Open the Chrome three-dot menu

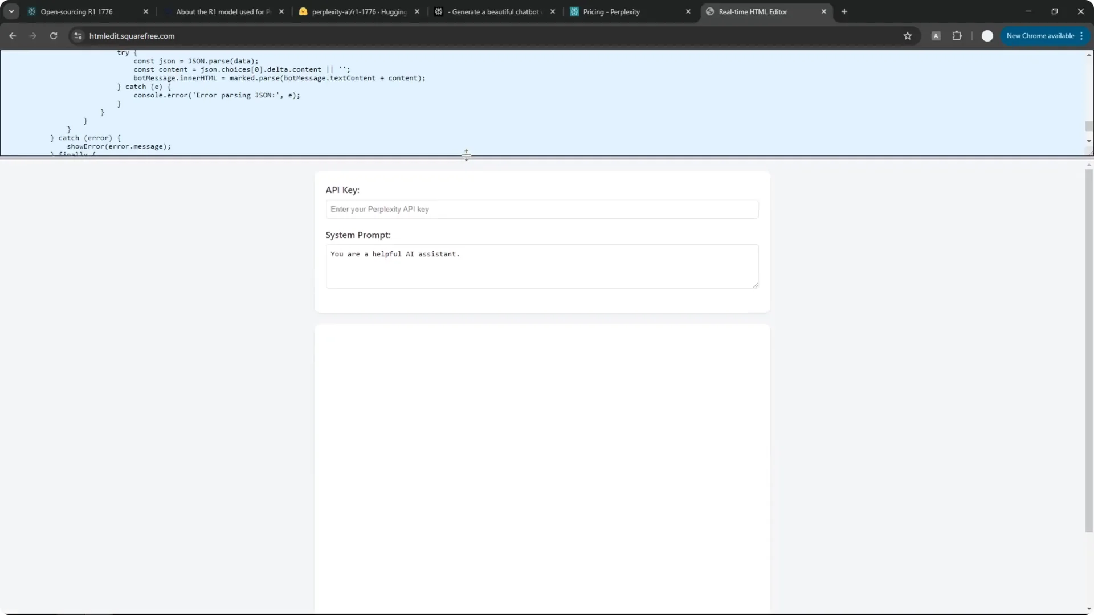click(x=1082, y=36)
